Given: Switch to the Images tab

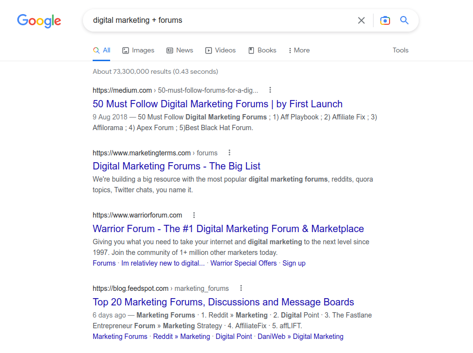Looking at the screenshot, I should (x=138, y=50).
